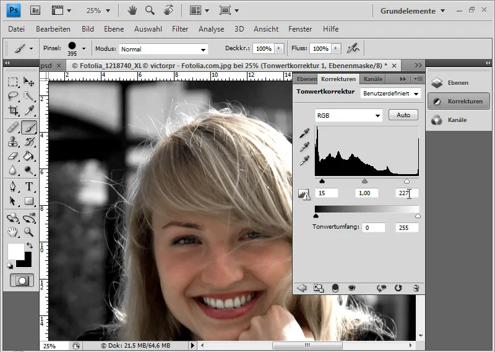Click the Auto levels button
Viewport: 495px width, 352px height.
pos(403,115)
